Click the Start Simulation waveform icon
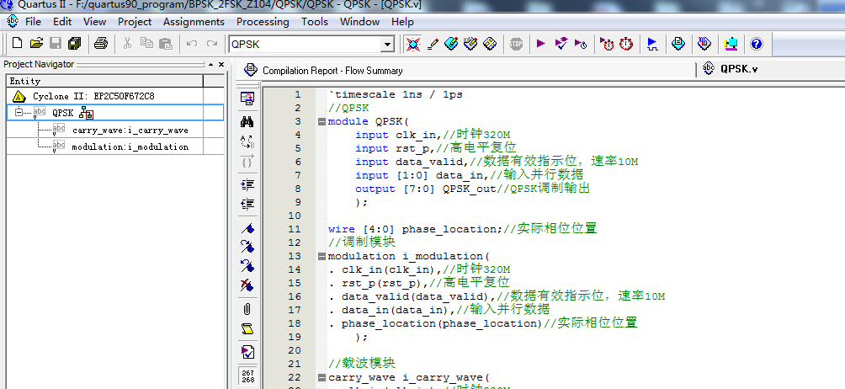The height and width of the screenshot is (389, 845). coord(653,44)
